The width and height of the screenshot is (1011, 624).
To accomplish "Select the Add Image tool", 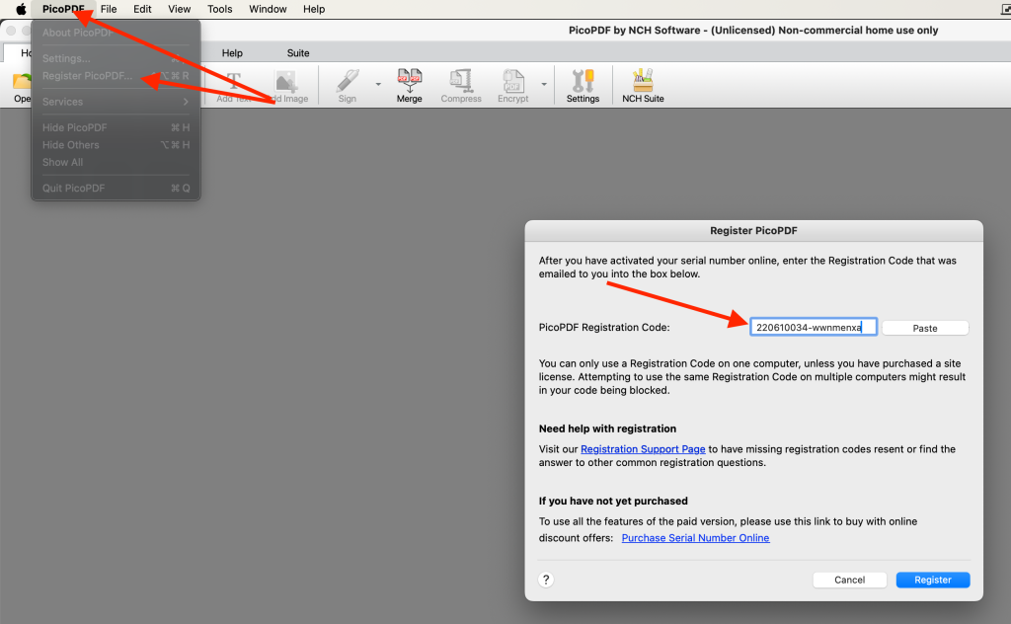I will 286,85.
